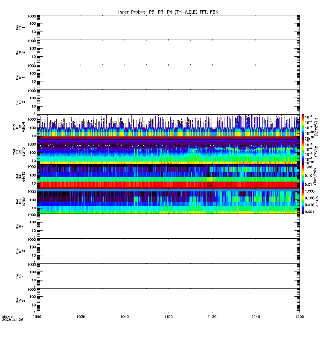
Task: Click the fbk scm3 <|nT|> color bar
Action: coord(303,201)
